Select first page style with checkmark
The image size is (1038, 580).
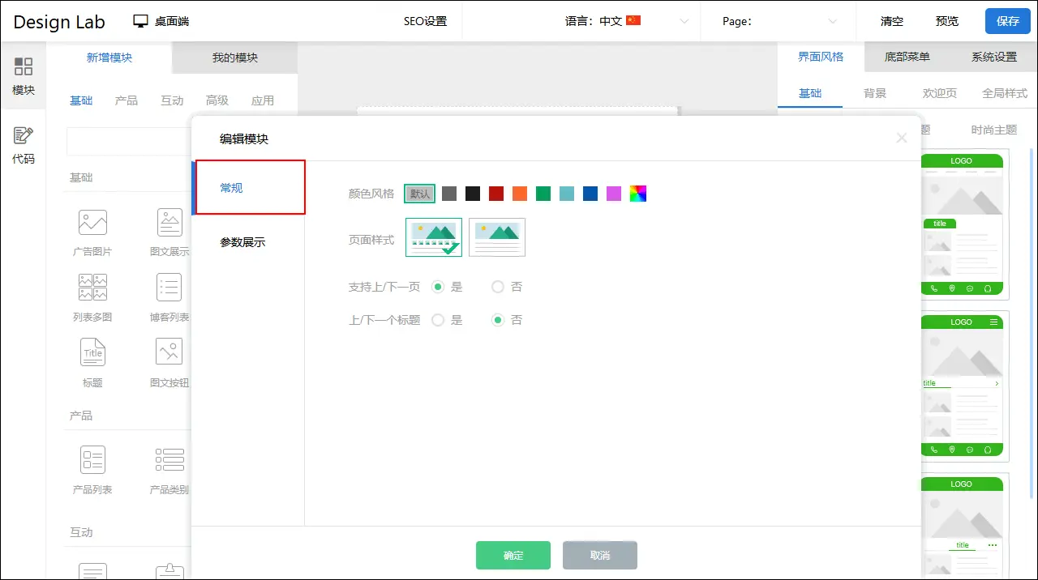(433, 237)
